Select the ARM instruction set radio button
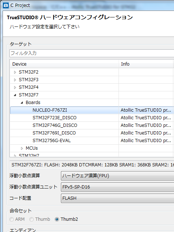 [x=12, y=219]
